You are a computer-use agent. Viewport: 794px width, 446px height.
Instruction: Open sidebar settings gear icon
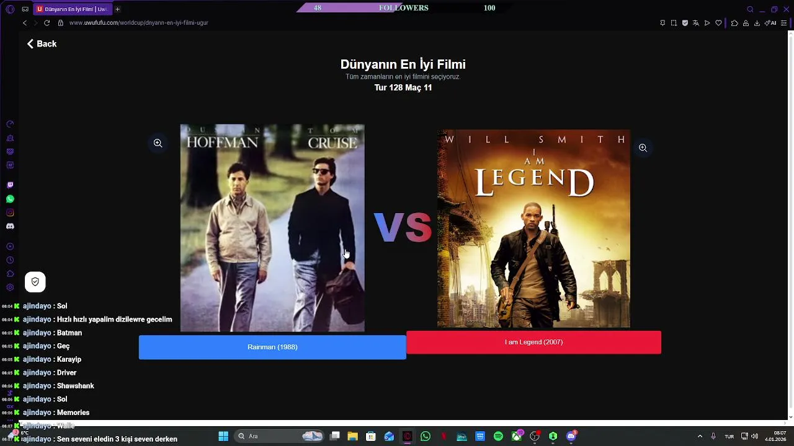click(x=10, y=287)
